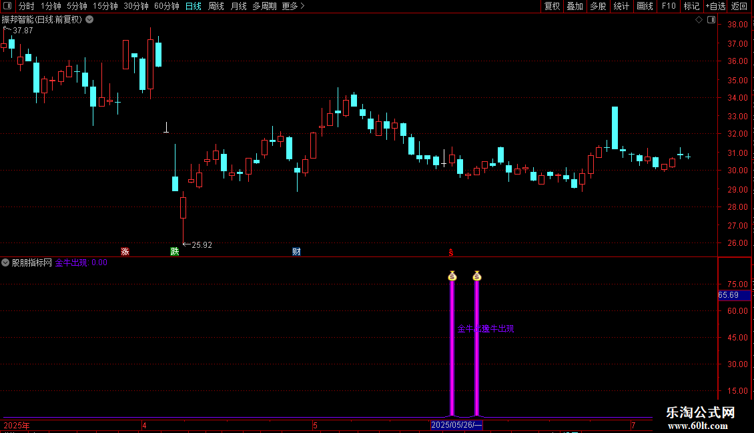Switch to 日线 daily chart
The image size is (754, 433).
pyautogui.click(x=194, y=6)
